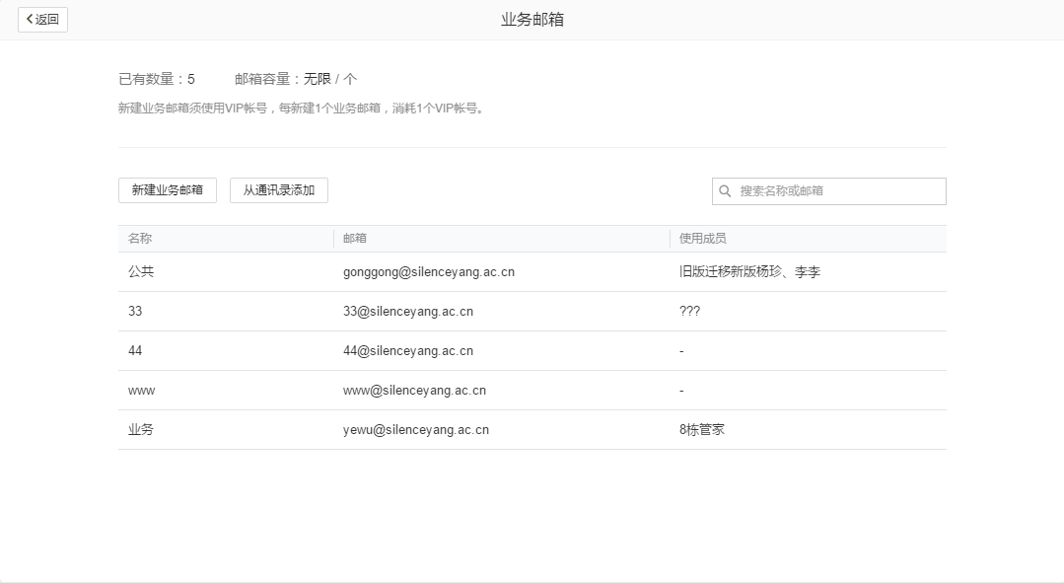Select the 邮箱 column header
The height and width of the screenshot is (583, 1064).
pos(354,238)
